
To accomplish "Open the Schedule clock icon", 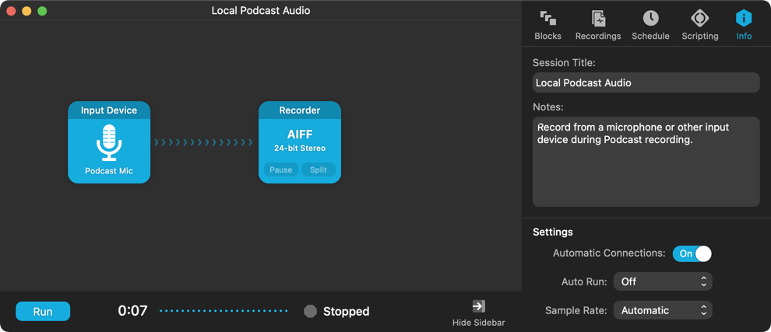I will coord(650,19).
